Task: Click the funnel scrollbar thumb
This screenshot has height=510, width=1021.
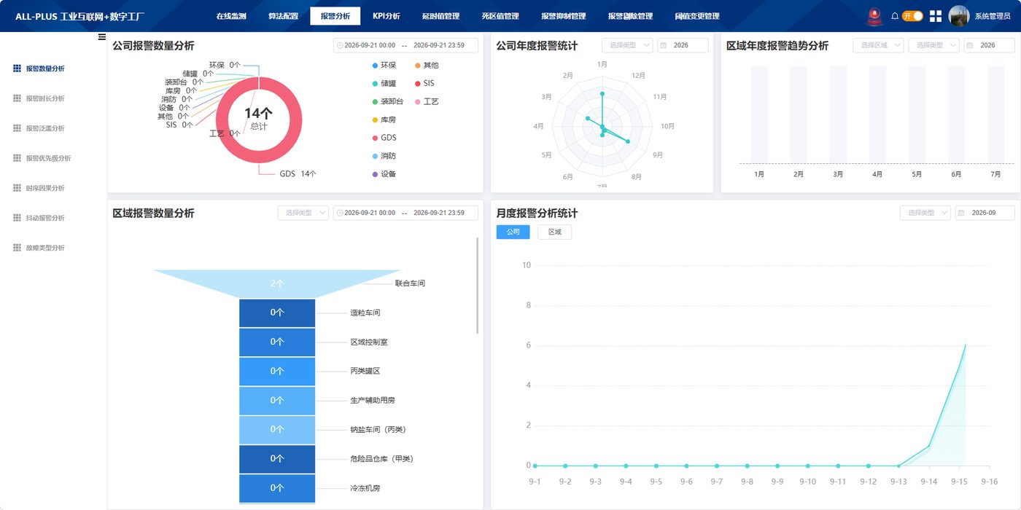Action: tap(477, 285)
